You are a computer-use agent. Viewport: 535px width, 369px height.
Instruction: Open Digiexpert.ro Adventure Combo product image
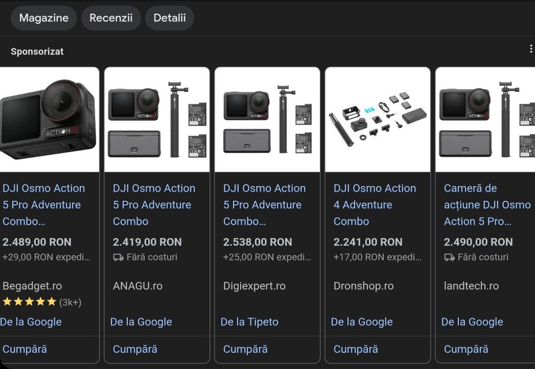(267, 119)
